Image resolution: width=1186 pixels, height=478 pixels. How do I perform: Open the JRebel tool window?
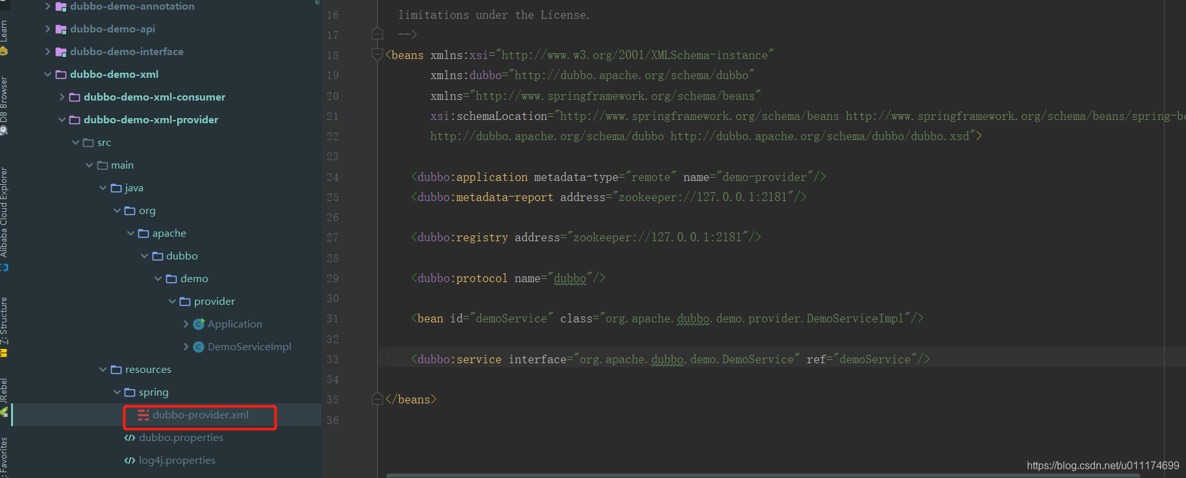4,397
